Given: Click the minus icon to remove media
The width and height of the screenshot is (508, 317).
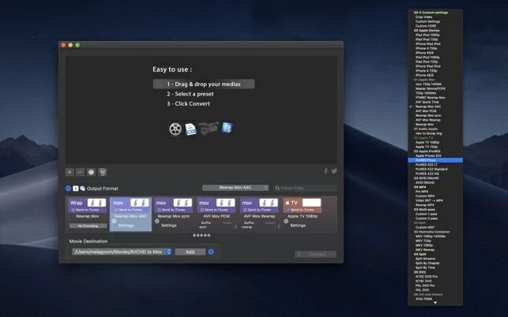Looking at the screenshot, I should [x=81, y=172].
